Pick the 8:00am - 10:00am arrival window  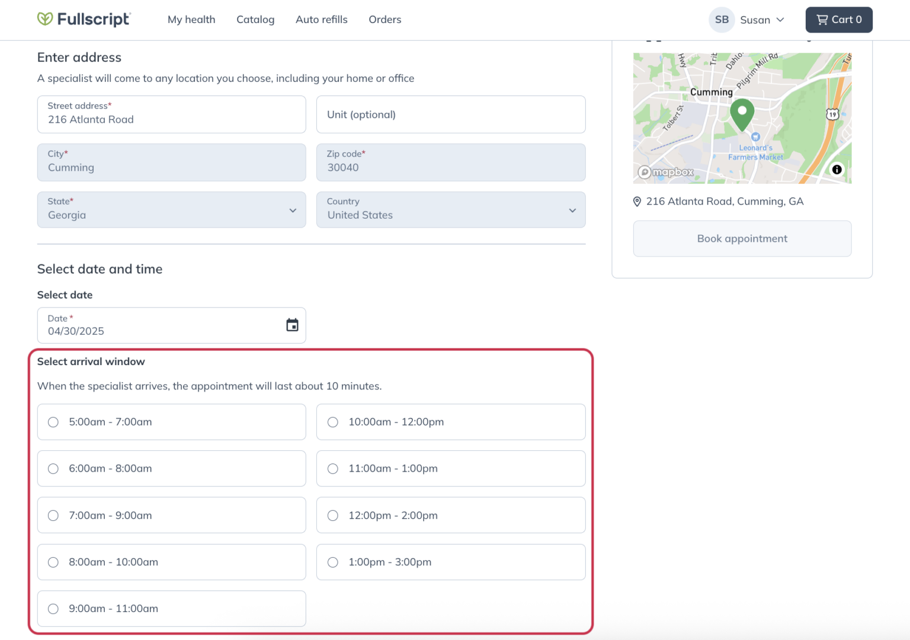click(53, 562)
